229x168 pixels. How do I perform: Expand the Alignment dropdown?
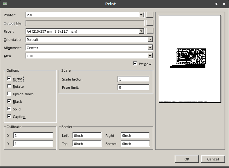(150, 48)
